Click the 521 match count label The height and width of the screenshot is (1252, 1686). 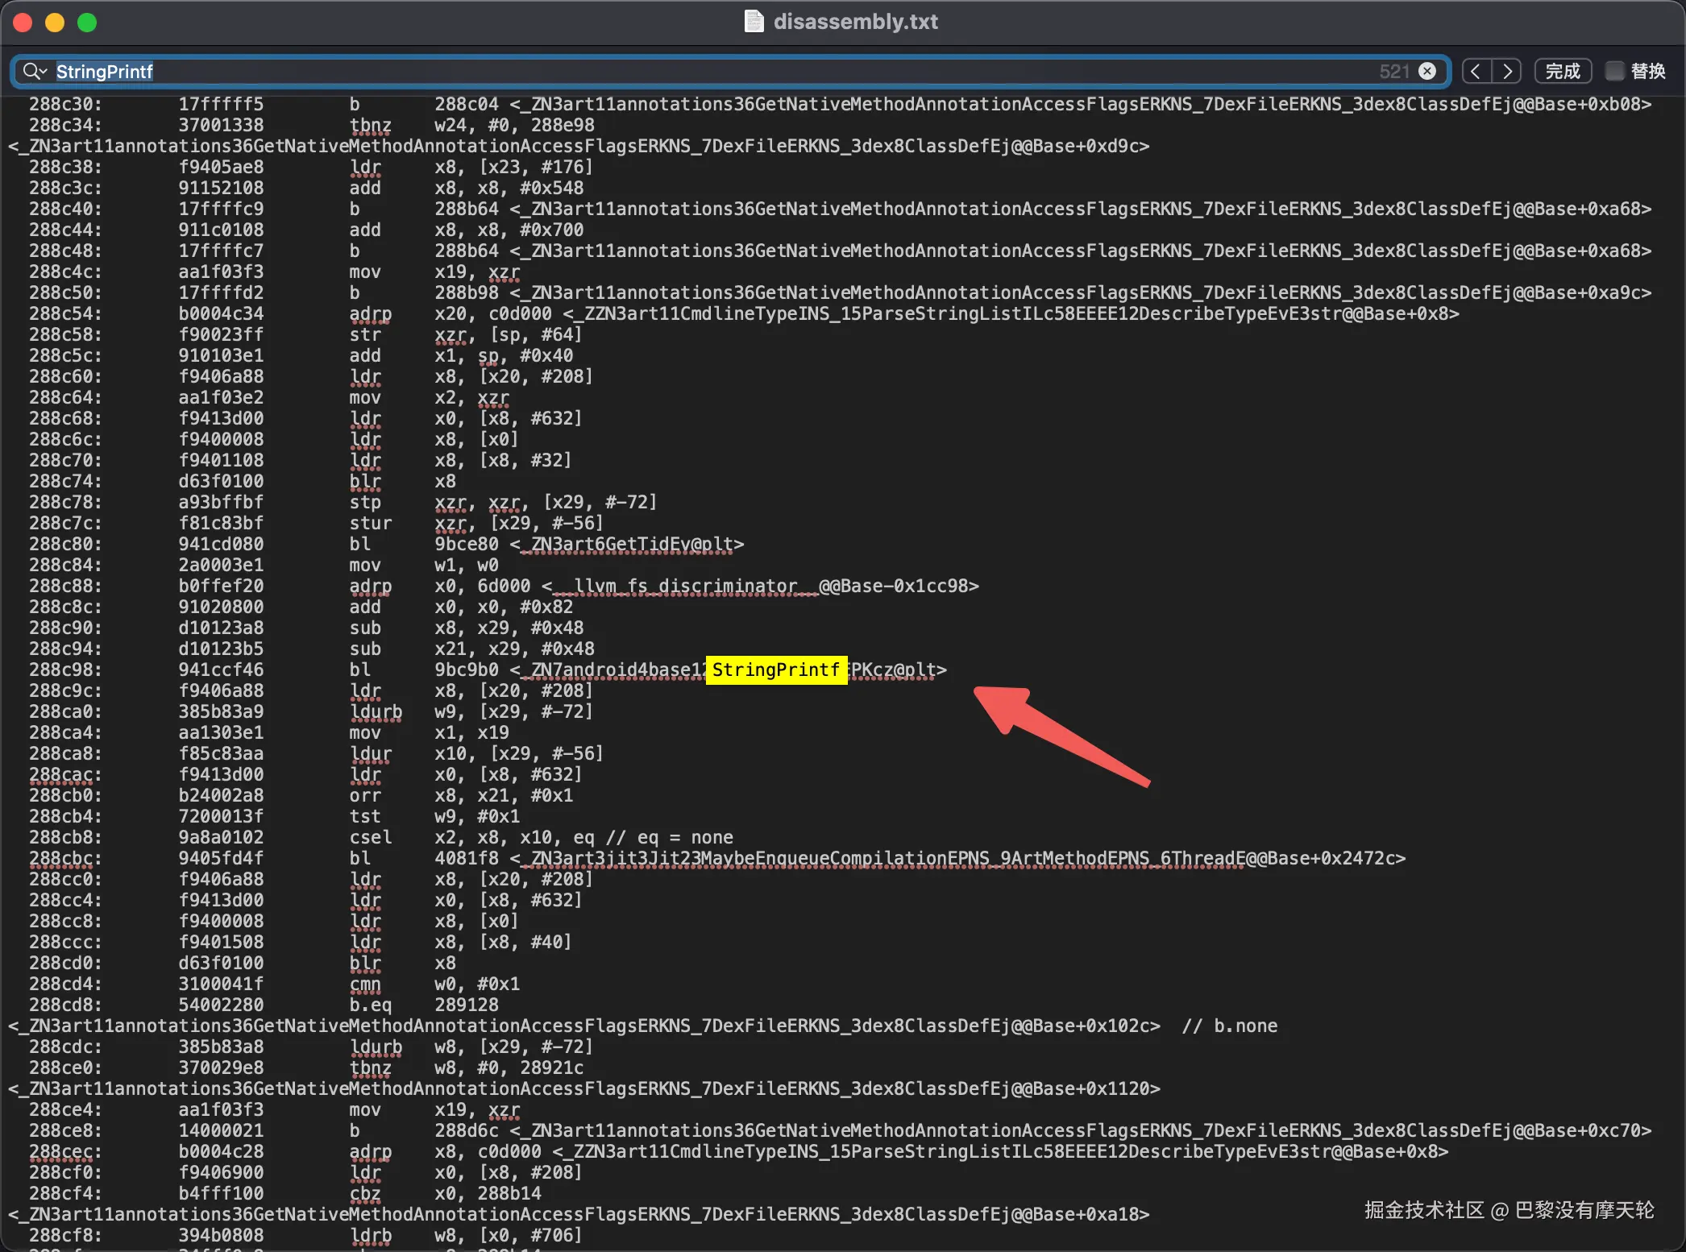1393,71
